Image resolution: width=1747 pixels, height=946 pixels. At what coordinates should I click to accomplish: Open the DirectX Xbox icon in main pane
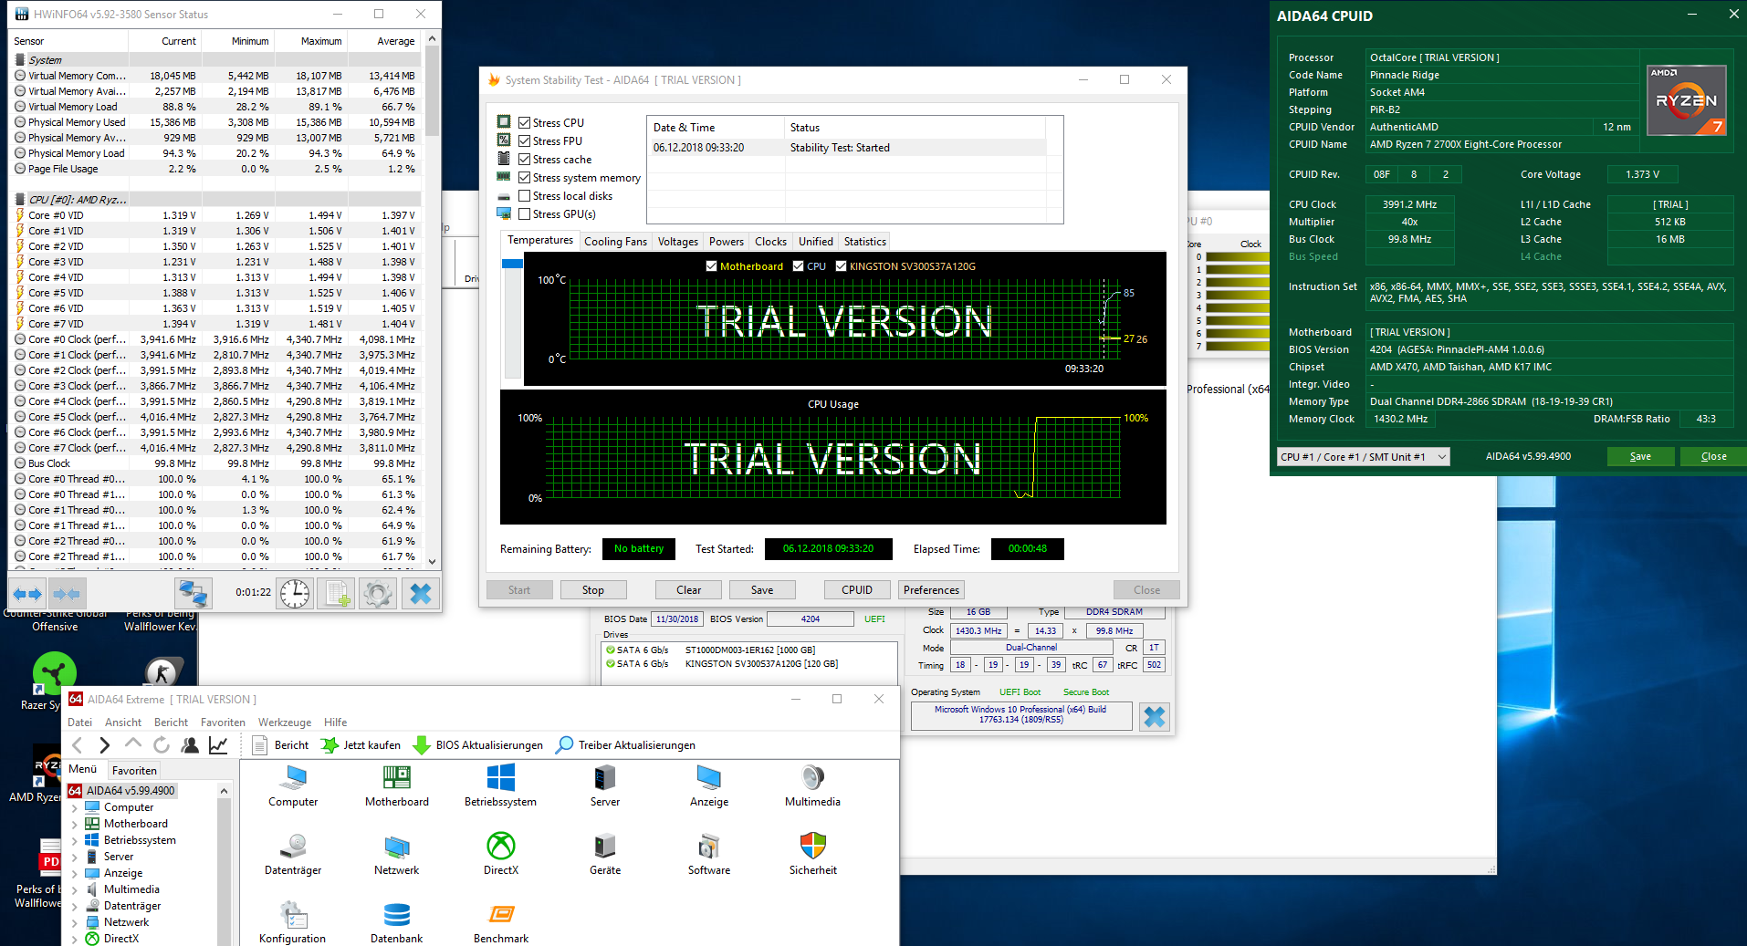tap(501, 855)
